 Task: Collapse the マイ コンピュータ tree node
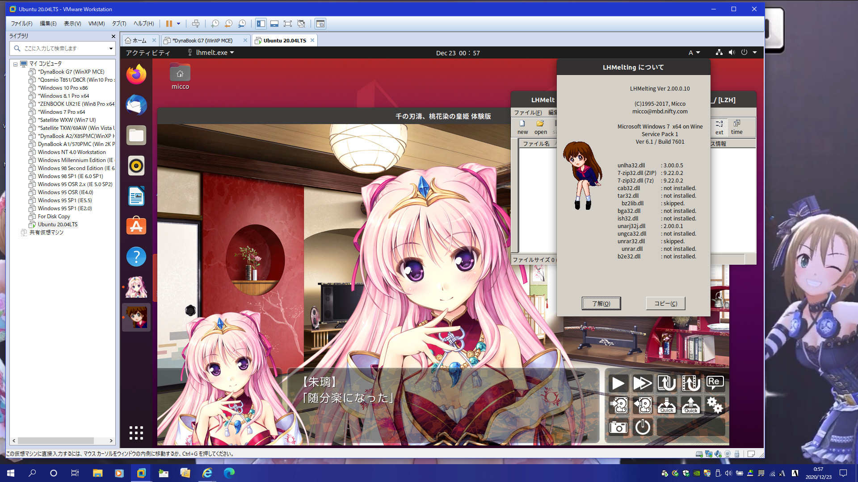point(15,64)
